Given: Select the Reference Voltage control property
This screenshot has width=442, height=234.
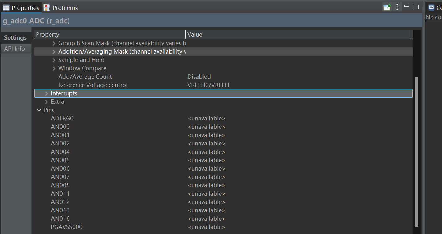Looking at the screenshot, I should pyautogui.click(x=223, y=85).
